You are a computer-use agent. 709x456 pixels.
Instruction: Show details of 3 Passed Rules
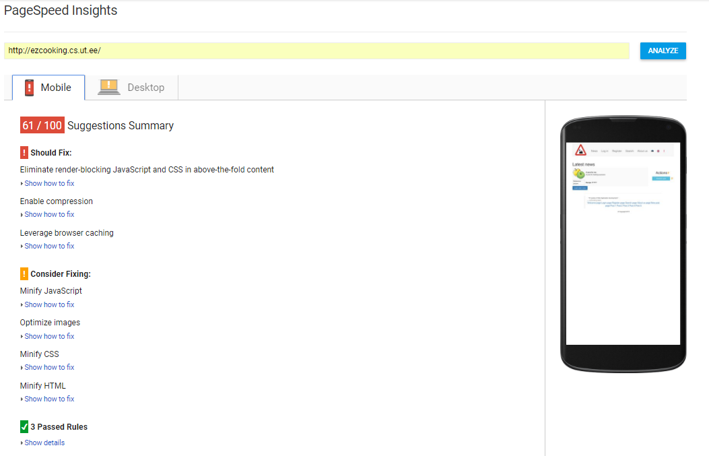tap(44, 443)
